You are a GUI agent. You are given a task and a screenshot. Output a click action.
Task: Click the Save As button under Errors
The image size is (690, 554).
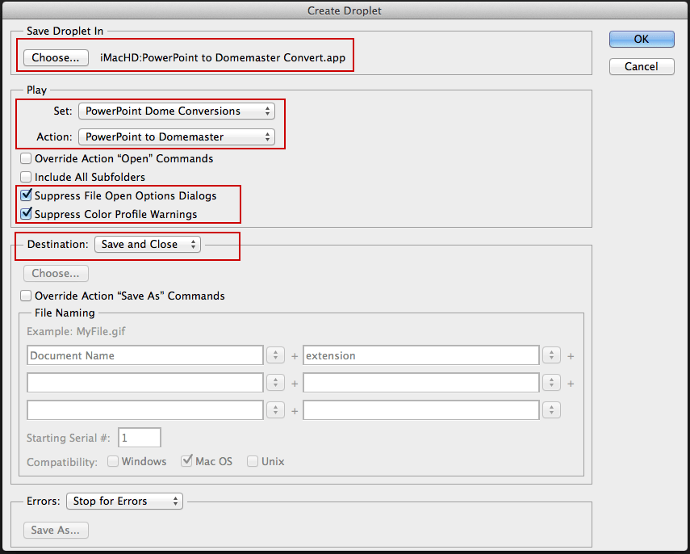(x=56, y=530)
